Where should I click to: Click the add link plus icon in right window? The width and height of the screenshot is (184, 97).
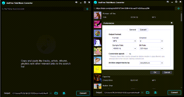tap(178, 8)
